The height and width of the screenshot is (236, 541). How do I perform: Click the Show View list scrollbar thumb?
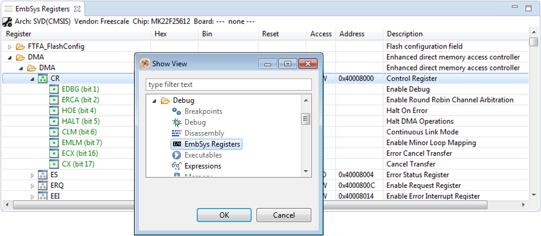306,119
